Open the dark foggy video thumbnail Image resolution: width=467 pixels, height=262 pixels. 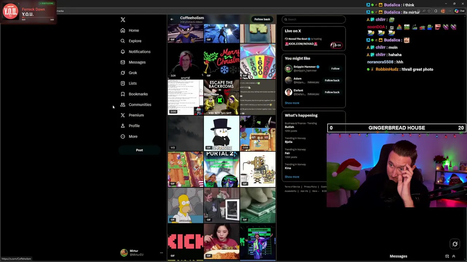coord(185,133)
